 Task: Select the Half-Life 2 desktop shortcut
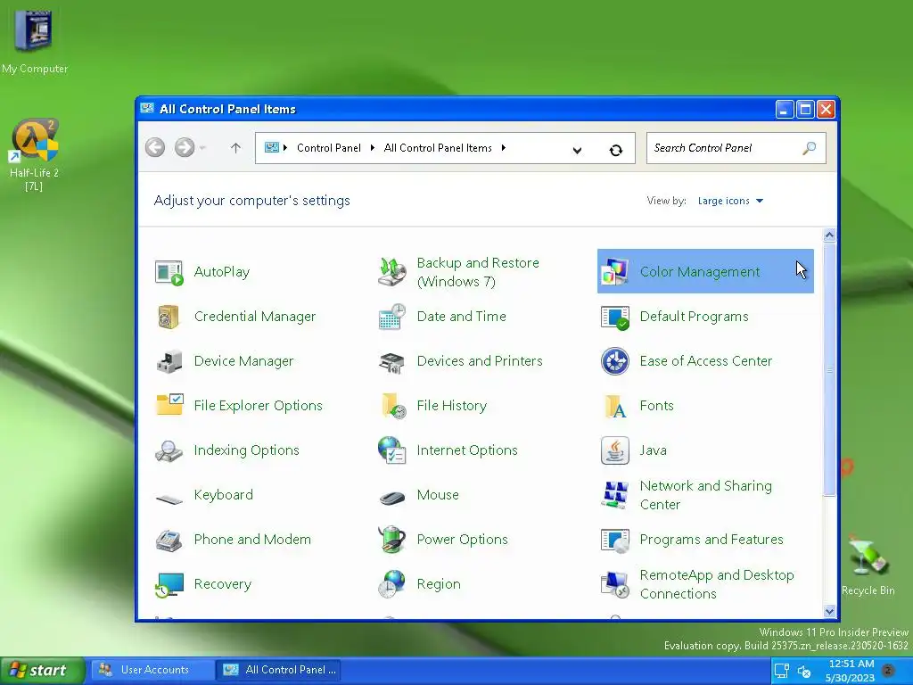coord(35,154)
